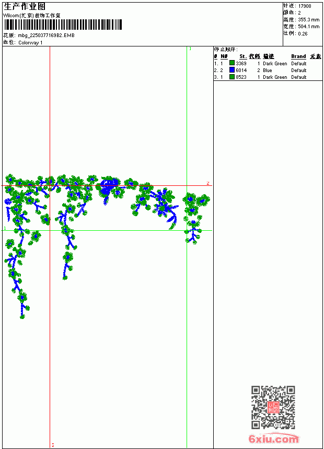The image size is (324, 449).
Task: Click the St. column header
Action: [243, 56]
